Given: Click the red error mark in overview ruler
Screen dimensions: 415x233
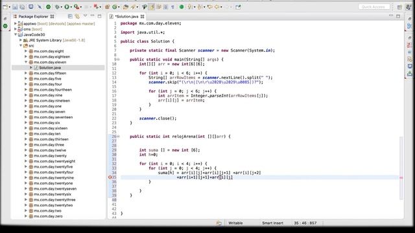Looking at the screenshot, I should [x=401, y=177].
